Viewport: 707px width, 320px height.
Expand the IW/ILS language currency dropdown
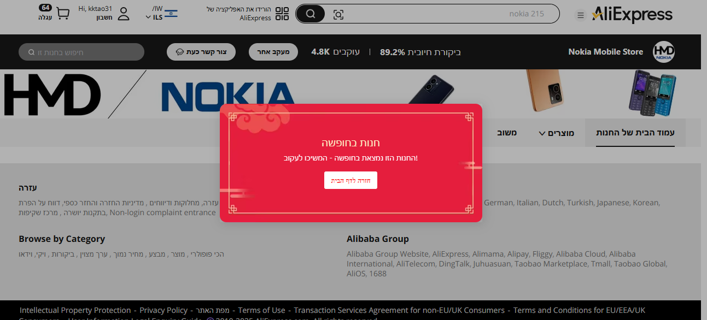coord(161,14)
